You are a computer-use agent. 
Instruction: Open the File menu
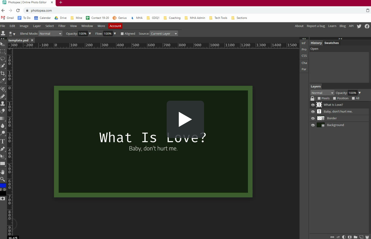click(x=3, y=26)
